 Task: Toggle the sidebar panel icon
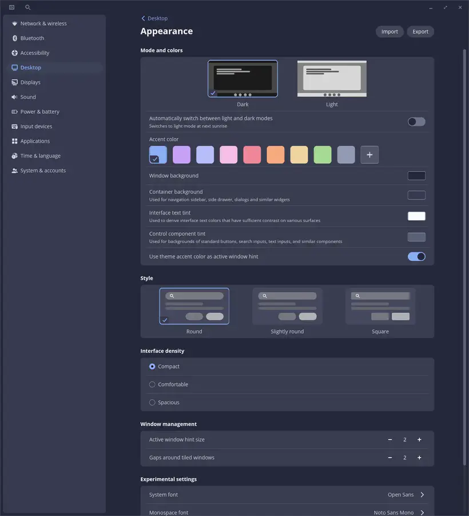pyautogui.click(x=11, y=7)
